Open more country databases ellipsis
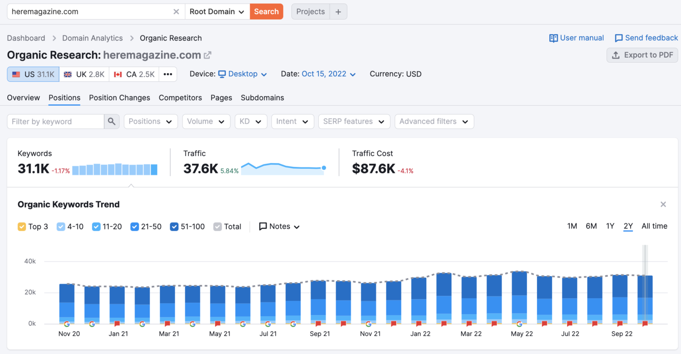The width and height of the screenshot is (681, 354). 168,74
